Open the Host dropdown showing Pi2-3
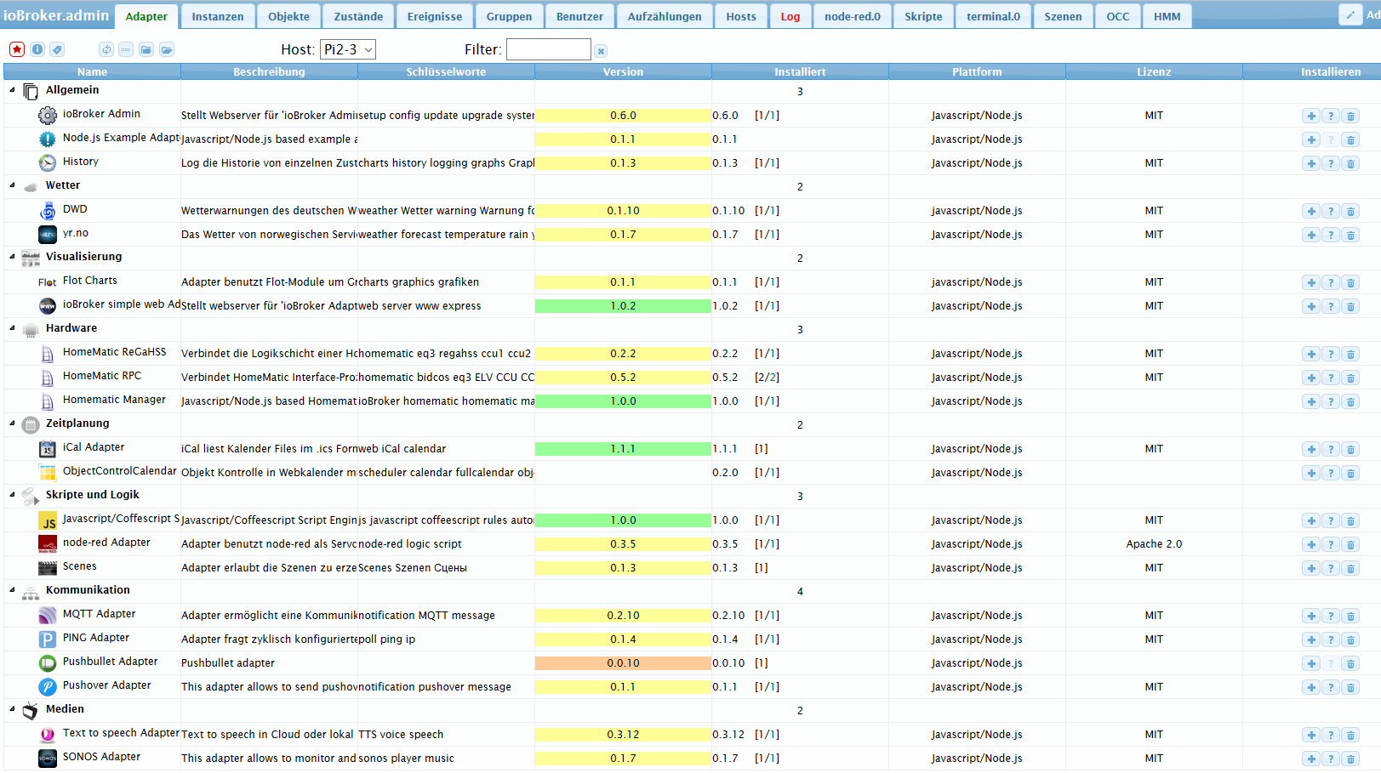 348,49
